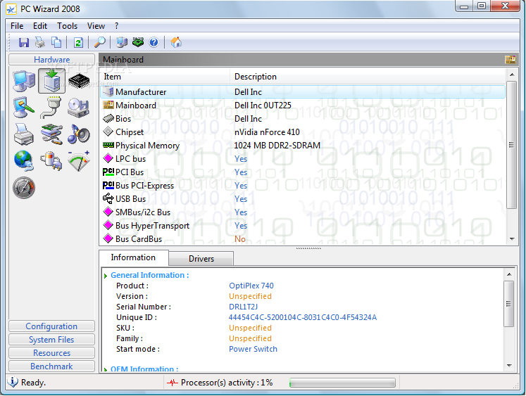This screenshot has width=526, height=396.
Task: Open the Devices cards icon in sidebar
Action: click(x=51, y=134)
